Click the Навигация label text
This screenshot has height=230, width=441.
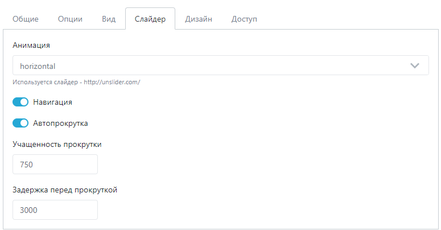tap(52, 102)
